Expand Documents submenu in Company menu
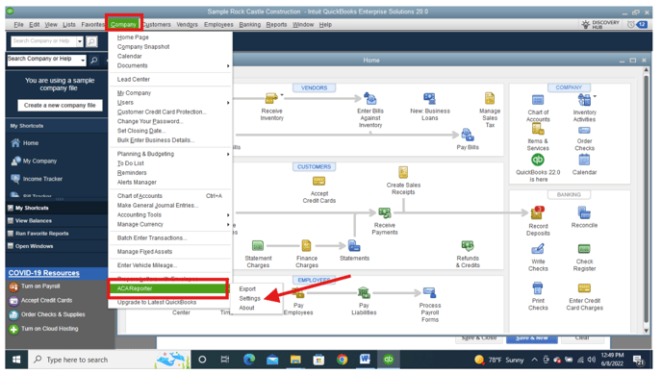The image size is (662, 373). [x=228, y=65]
